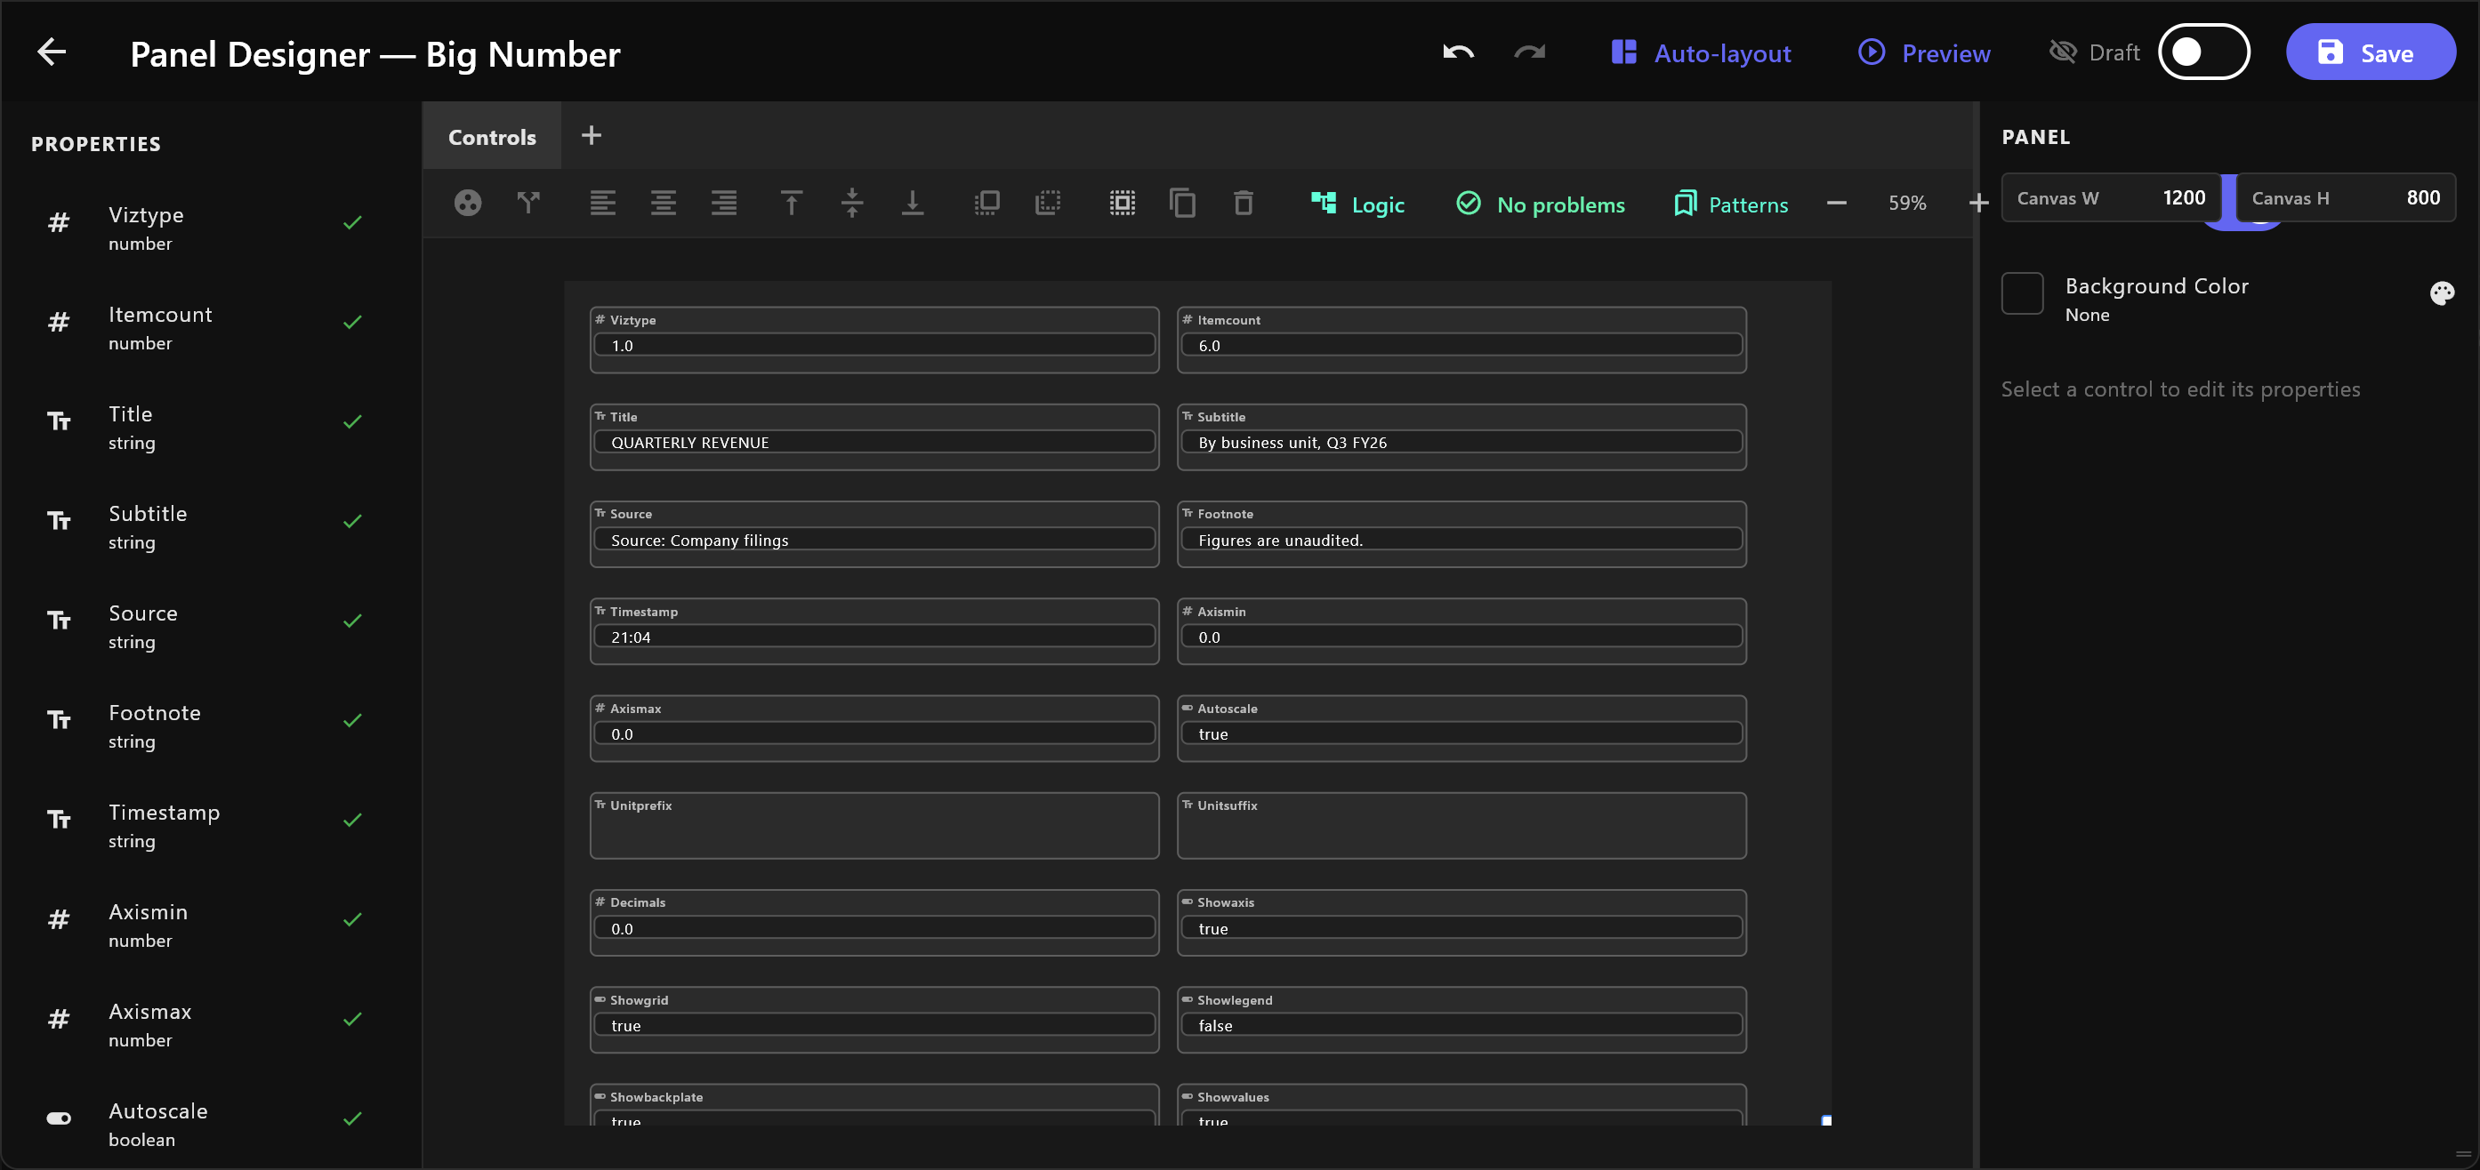The width and height of the screenshot is (2480, 1170).
Task: Duplicate the selected control
Action: click(1183, 203)
